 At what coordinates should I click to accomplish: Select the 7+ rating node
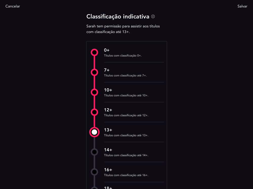pyautogui.click(x=94, y=72)
